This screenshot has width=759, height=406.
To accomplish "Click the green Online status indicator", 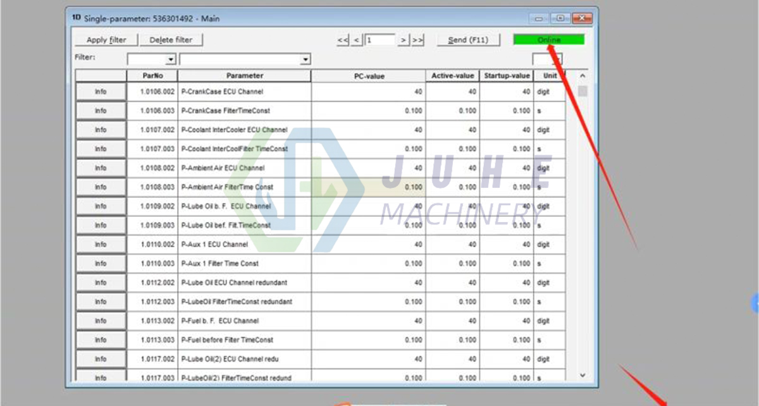I will pos(549,39).
